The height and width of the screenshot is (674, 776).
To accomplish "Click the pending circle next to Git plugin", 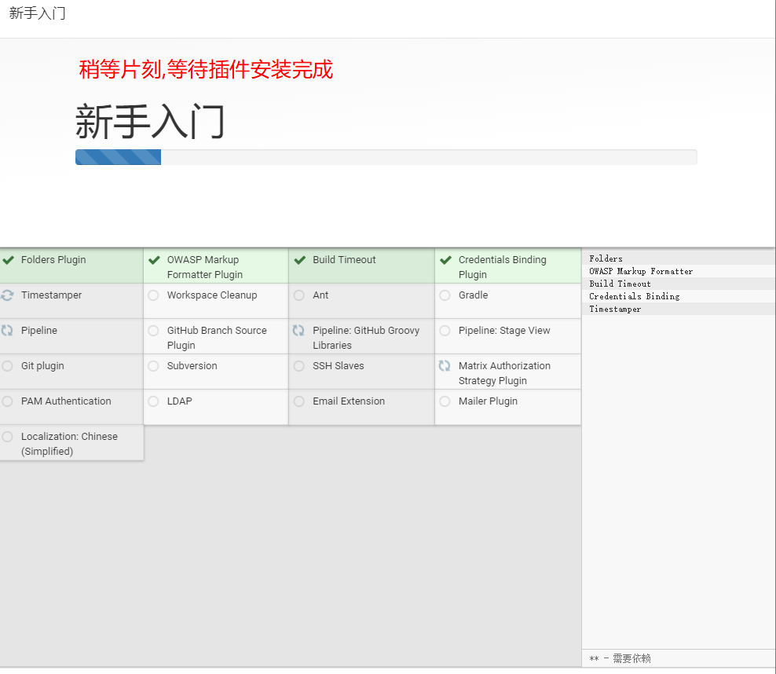I will pyautogui.click(x=9, y=365).
